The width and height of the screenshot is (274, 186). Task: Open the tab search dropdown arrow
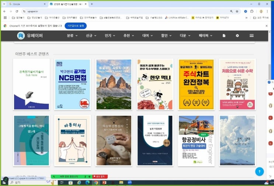pyautogui.click(x=4, y=4)
